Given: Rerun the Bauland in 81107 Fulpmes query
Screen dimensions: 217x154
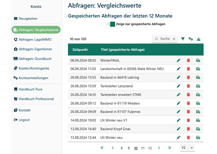Looking at the screenshot, I should [198, 112].
